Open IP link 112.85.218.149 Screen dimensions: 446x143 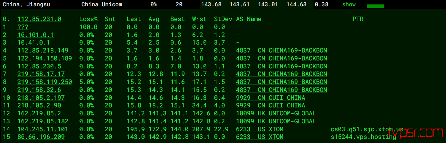coord(43,50)
